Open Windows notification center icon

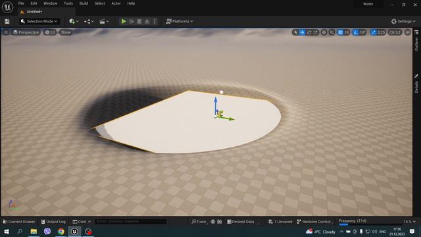coord(412,231)
